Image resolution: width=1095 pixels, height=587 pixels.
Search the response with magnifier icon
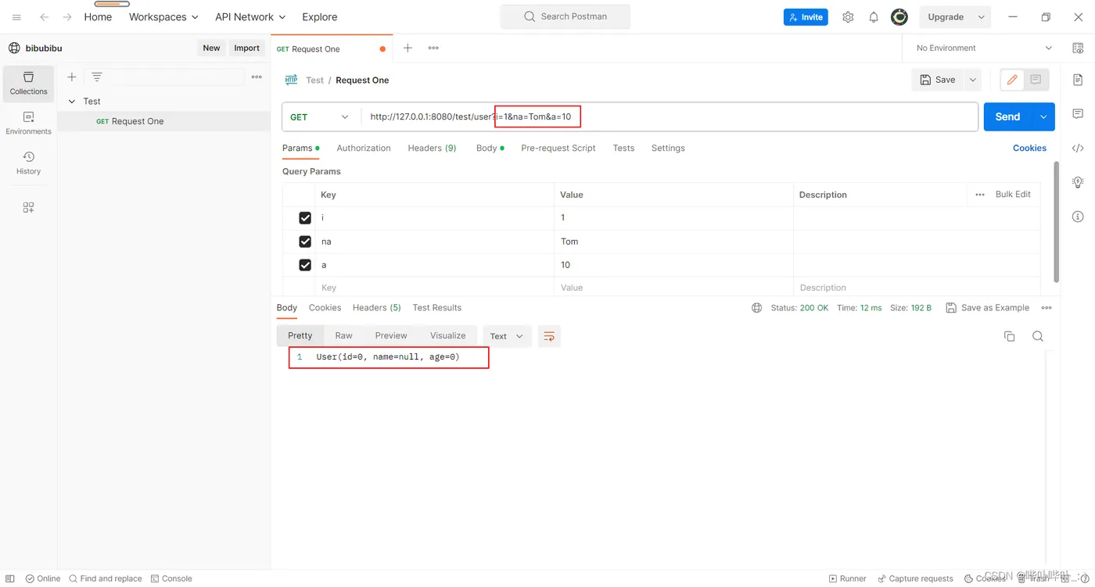click(1038, 336)
